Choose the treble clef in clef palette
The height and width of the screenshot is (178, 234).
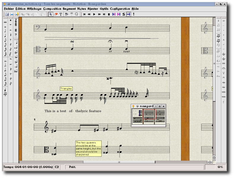click(16, 21)
